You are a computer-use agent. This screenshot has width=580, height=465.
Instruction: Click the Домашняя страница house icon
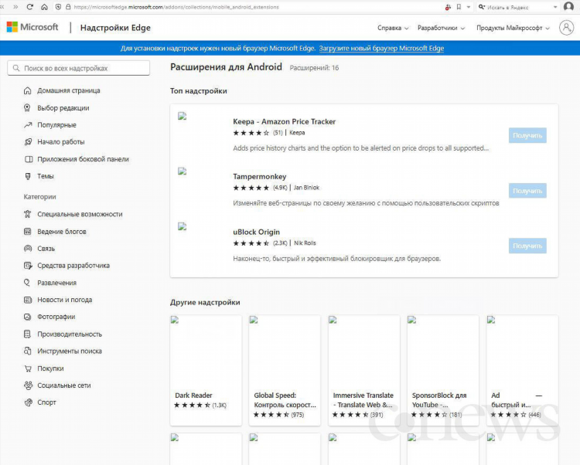[x=28, y=90]
